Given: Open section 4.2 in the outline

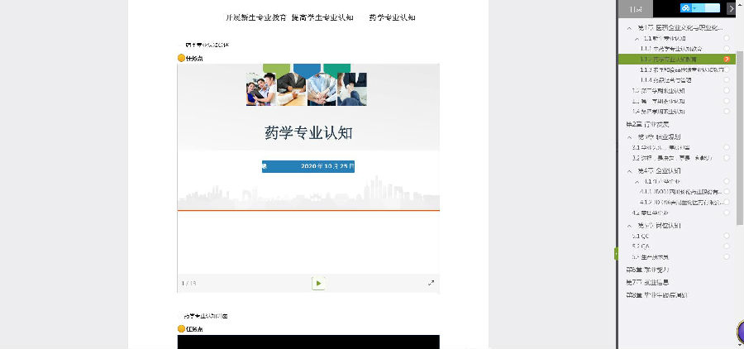Looking at the screenshot, I should (x=650, y=213).
